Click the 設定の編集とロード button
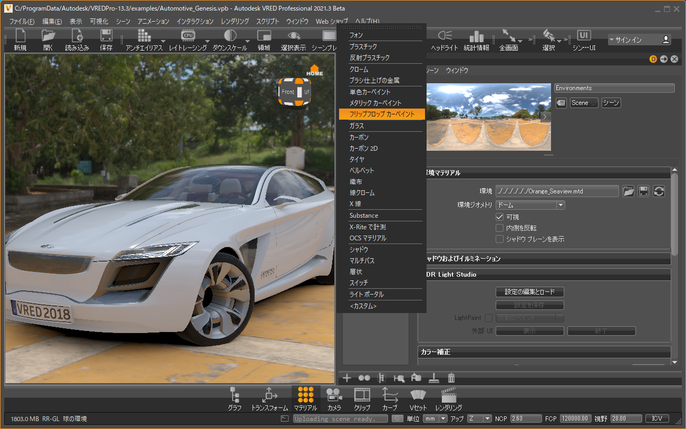 click(x=529, y=292)
